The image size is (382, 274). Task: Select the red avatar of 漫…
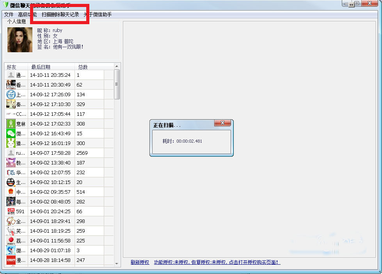11,260
